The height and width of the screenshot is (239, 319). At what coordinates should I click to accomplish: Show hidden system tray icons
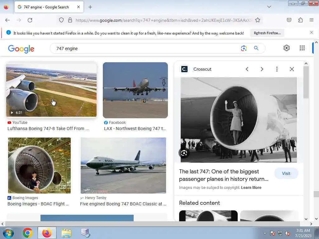[x=265, y=233]
